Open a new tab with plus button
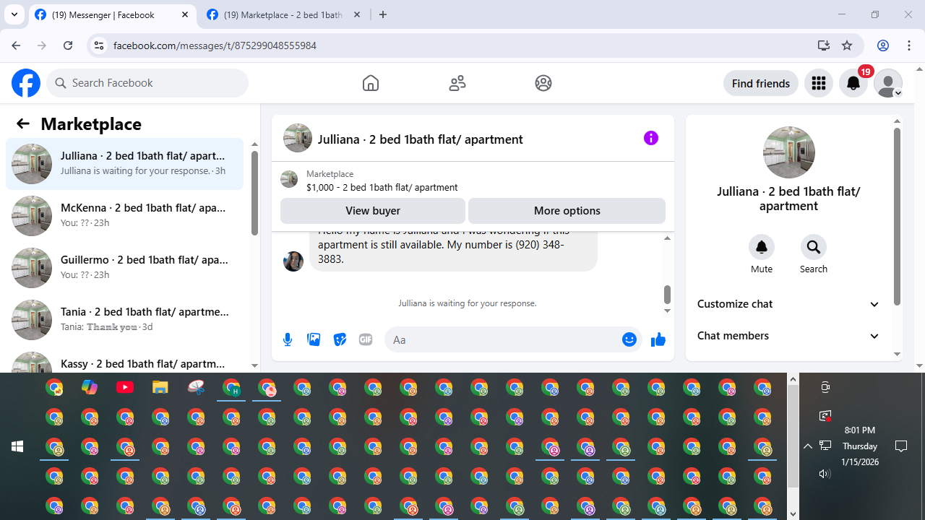925x520 pixels. (383, 14)
